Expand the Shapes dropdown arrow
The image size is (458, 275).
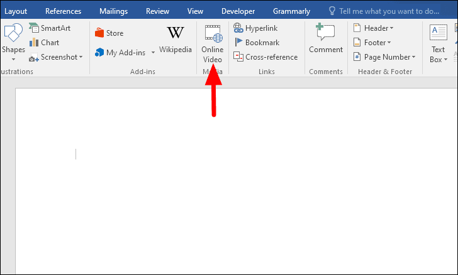[13, 60]
